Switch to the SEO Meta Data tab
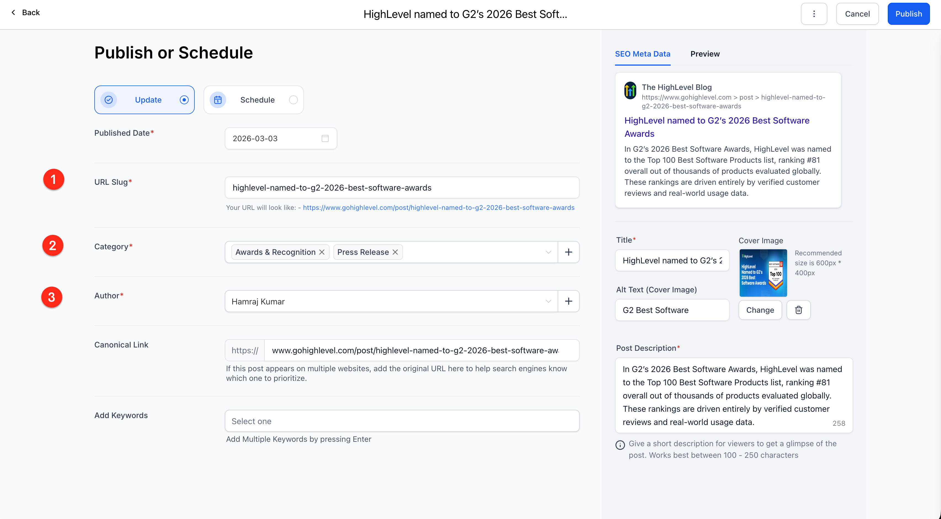This screenshot has height=519, width=941. click(642, 54)
